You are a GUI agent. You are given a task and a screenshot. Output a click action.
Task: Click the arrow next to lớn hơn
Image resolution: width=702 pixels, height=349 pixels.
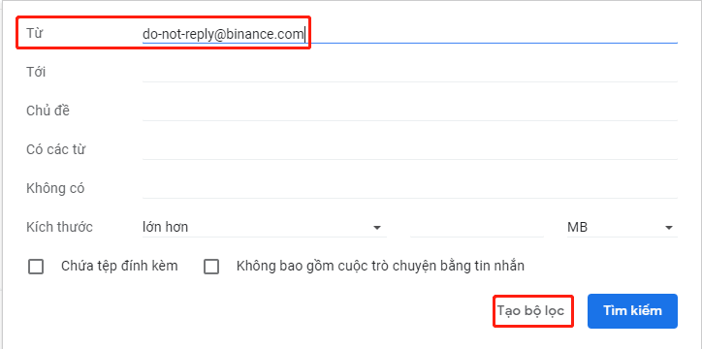coord(377,228)
